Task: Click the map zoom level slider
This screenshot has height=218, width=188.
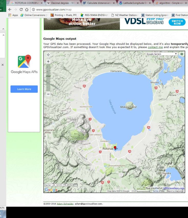Action: [x=48, y=78]
